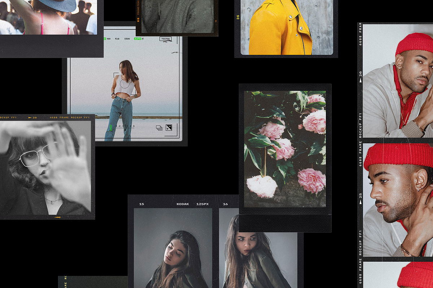Click the exposure compensation plus-minus icon

tap(169, 127)
